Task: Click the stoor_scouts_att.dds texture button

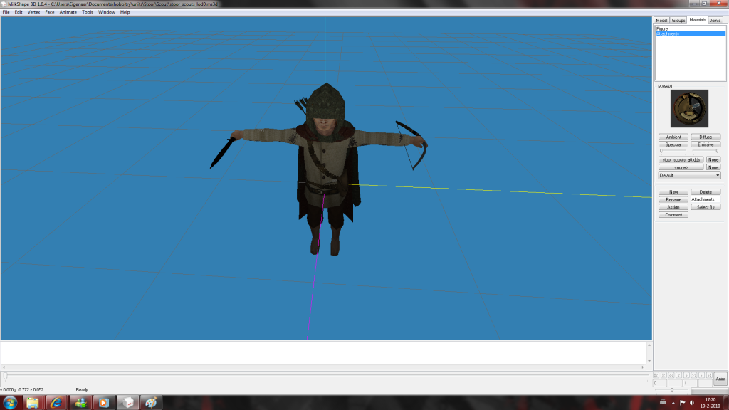Action: coord(681,160)
